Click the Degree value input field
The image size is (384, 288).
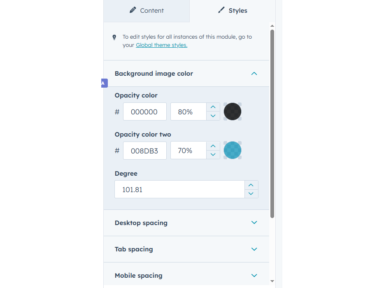point(179,190)
